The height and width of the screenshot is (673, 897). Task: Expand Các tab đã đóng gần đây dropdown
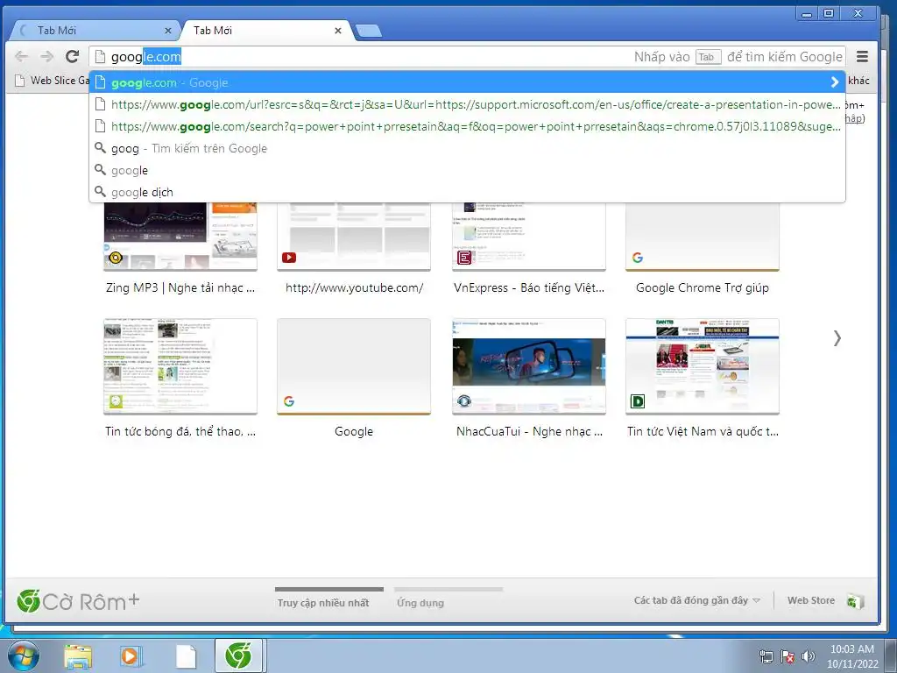click(x=696, y=600)
